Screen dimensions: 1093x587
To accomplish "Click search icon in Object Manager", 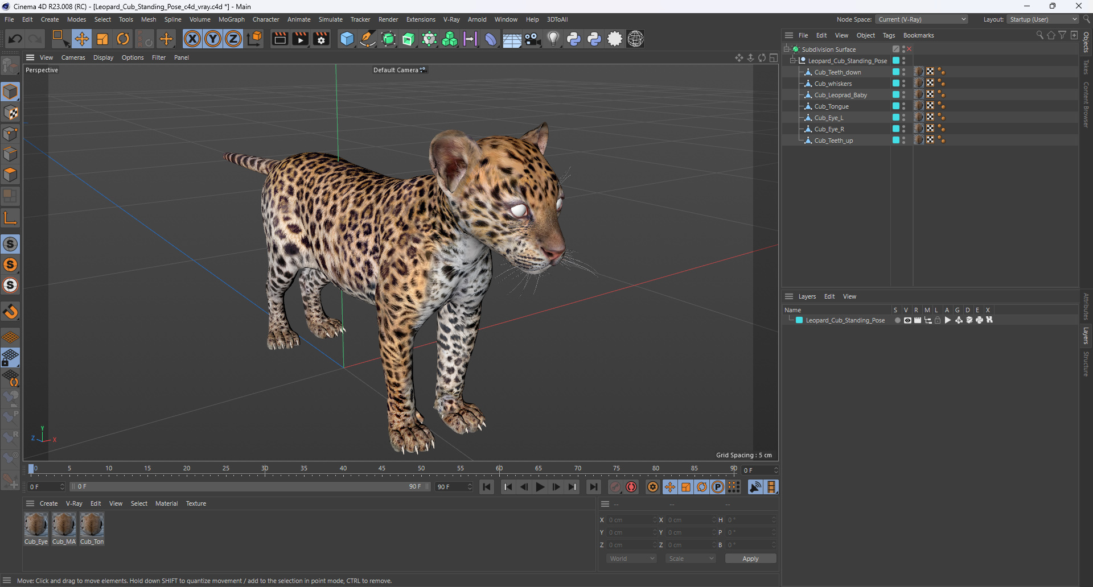I will click(1039, 35).
